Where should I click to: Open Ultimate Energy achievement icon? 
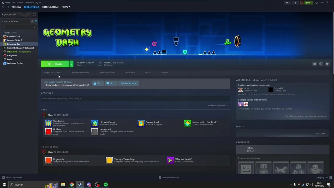point(95,123)
